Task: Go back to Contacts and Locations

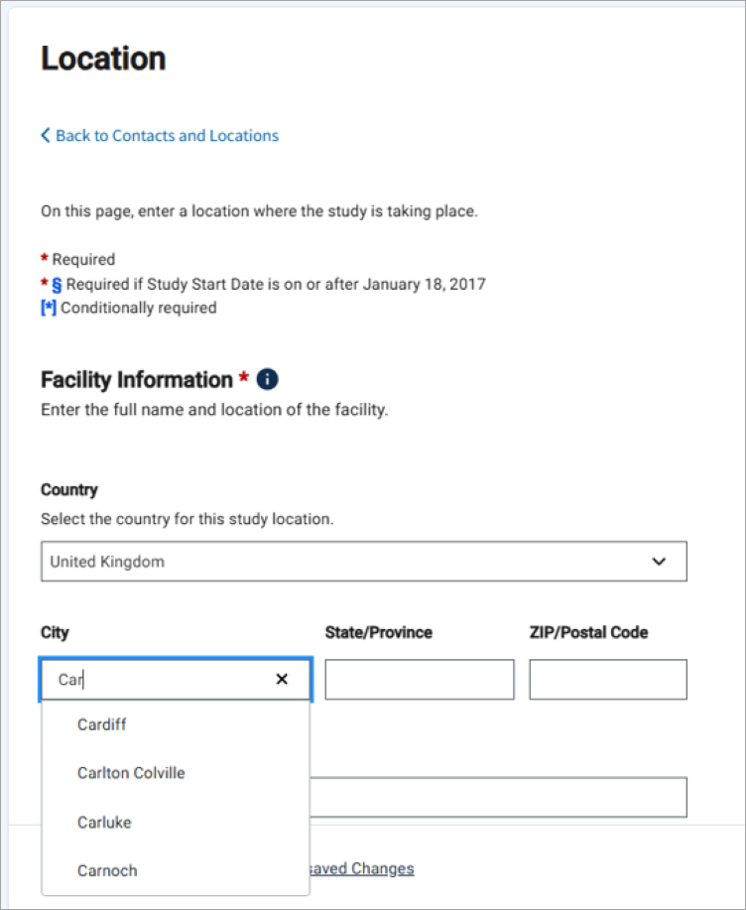Action: coord(167,136)
